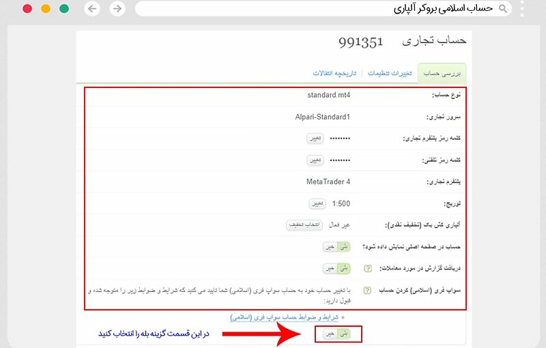Click تغییر button next to leverage 1:500
Viewport: 546px width, 348px height.
pos(317,203)
